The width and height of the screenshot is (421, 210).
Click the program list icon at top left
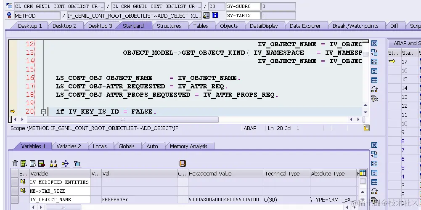coord(9,6)
